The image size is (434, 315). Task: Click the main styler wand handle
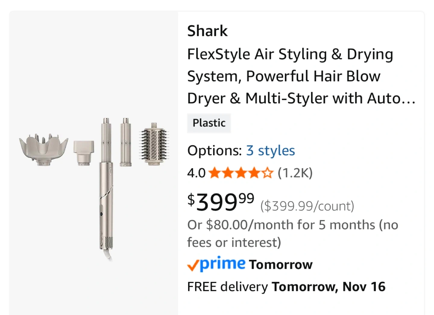(107, 205)
